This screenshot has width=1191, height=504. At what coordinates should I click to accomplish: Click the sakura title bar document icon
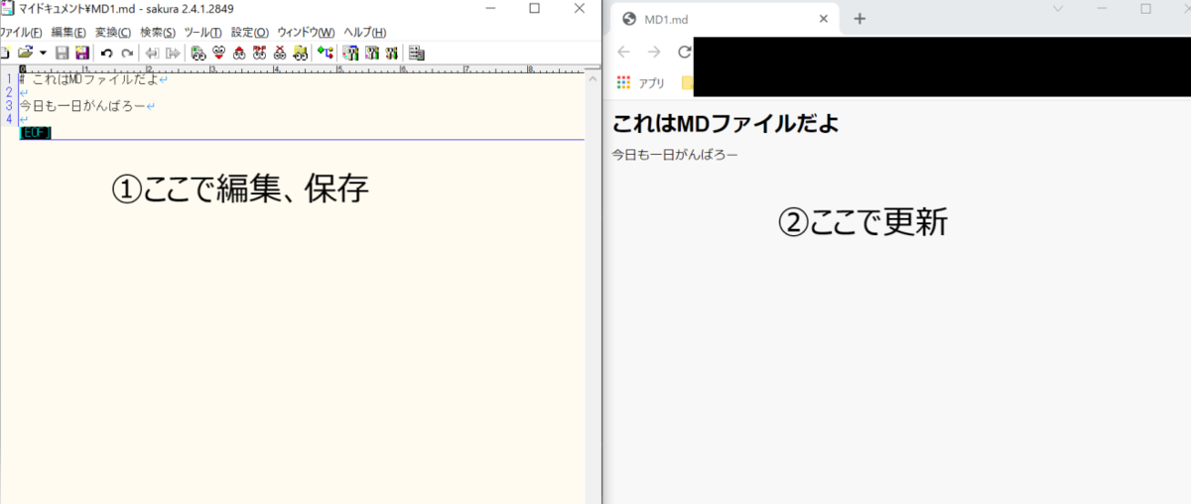tap(7, 10)
